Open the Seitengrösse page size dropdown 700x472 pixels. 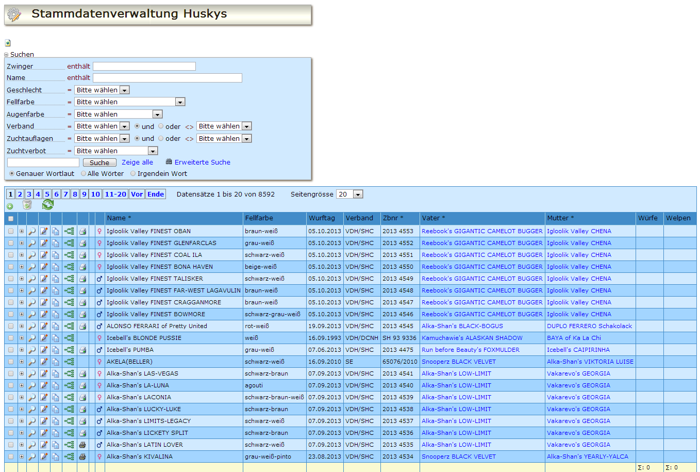coord(349,194)
